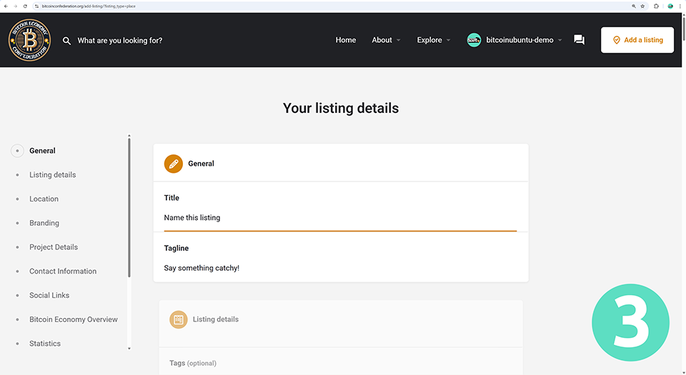Jump to Location in the sidebar
Screen dimensions: 686x375
tap(44, 199)
